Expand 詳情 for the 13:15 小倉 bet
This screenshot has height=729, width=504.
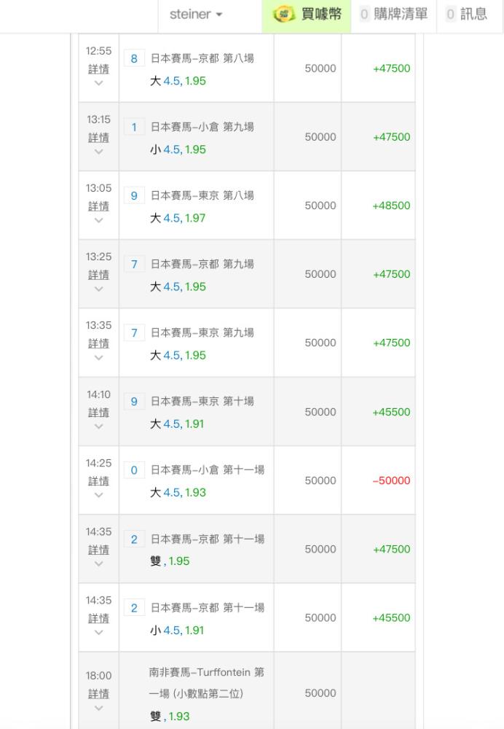98,138
